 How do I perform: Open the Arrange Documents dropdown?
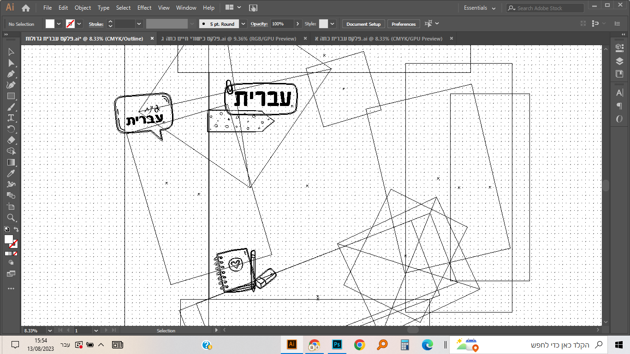tap(233, 8)
